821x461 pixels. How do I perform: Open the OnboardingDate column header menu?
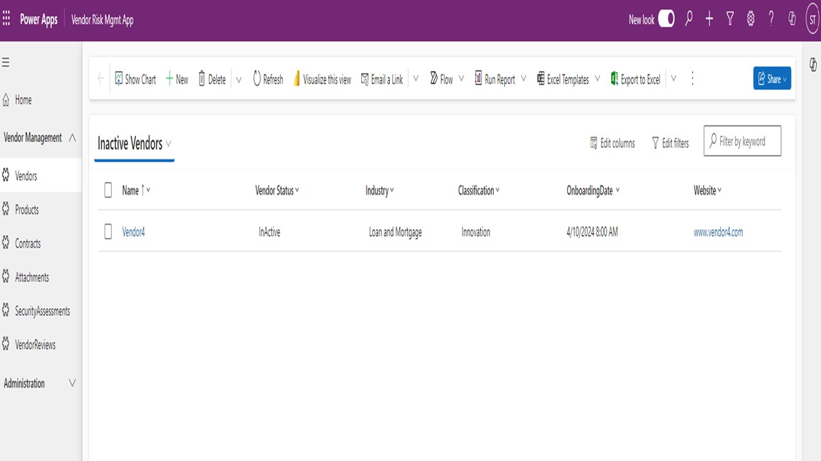tap(593, 190)
